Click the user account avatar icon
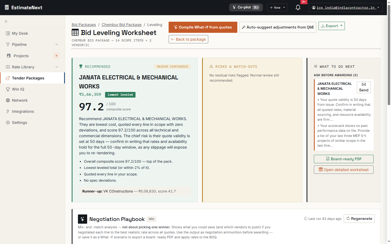Screen dimensions: 391x244 coord(314,8)
